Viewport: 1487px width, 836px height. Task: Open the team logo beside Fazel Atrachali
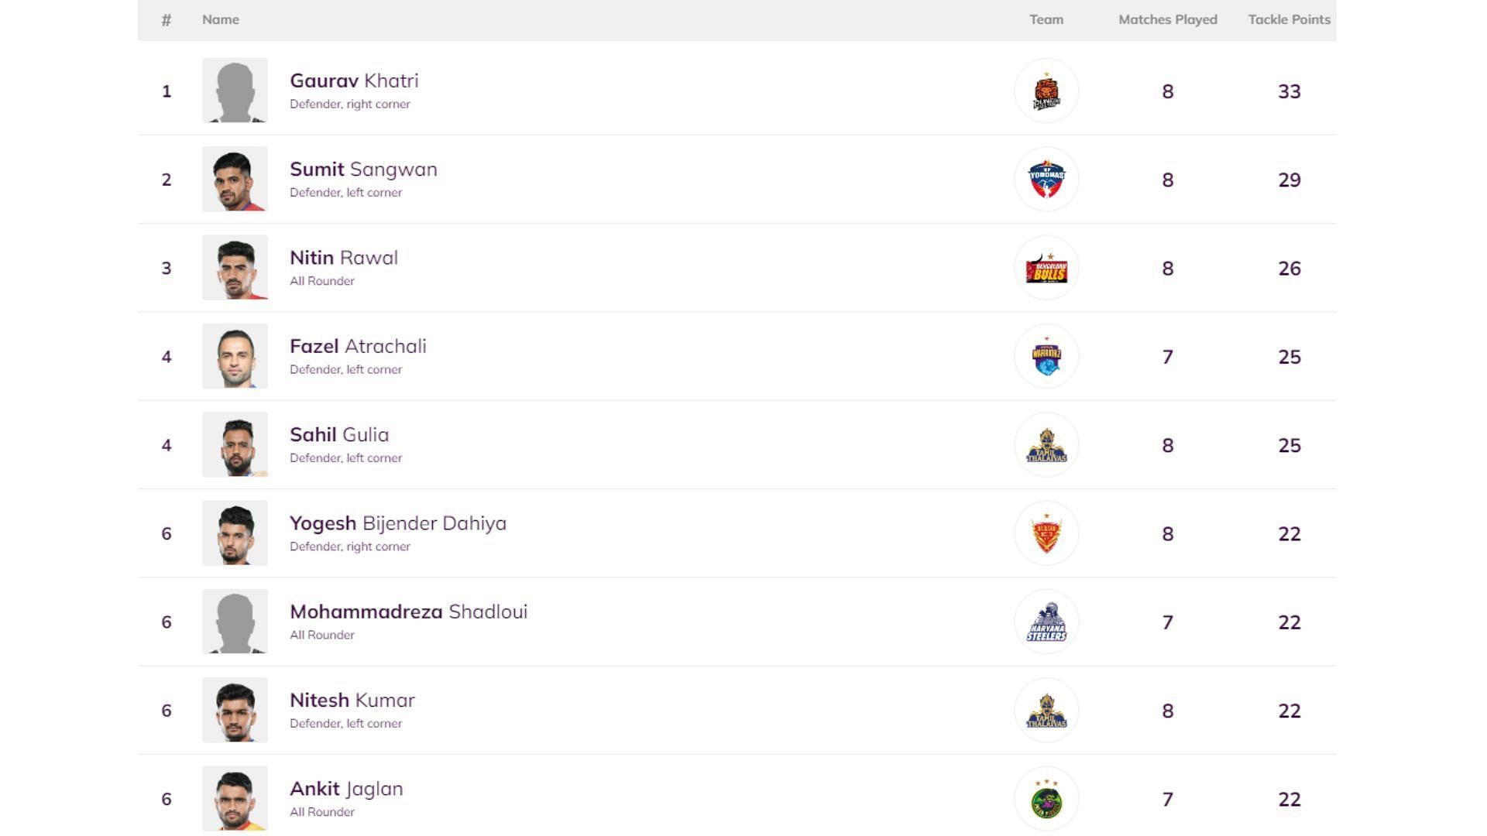coord(1046,357)
